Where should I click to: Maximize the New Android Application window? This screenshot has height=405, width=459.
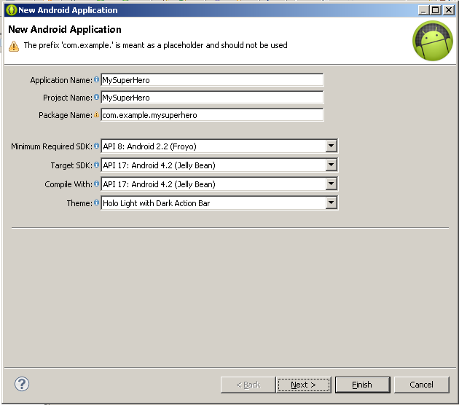[436, 10]
